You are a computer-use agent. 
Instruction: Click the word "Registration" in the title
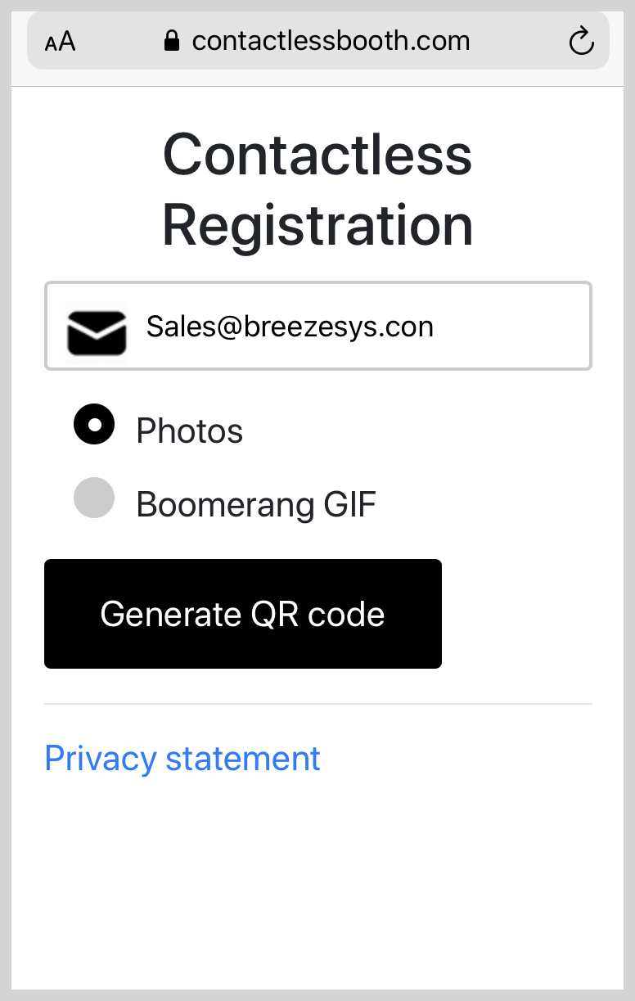point(318,225)
